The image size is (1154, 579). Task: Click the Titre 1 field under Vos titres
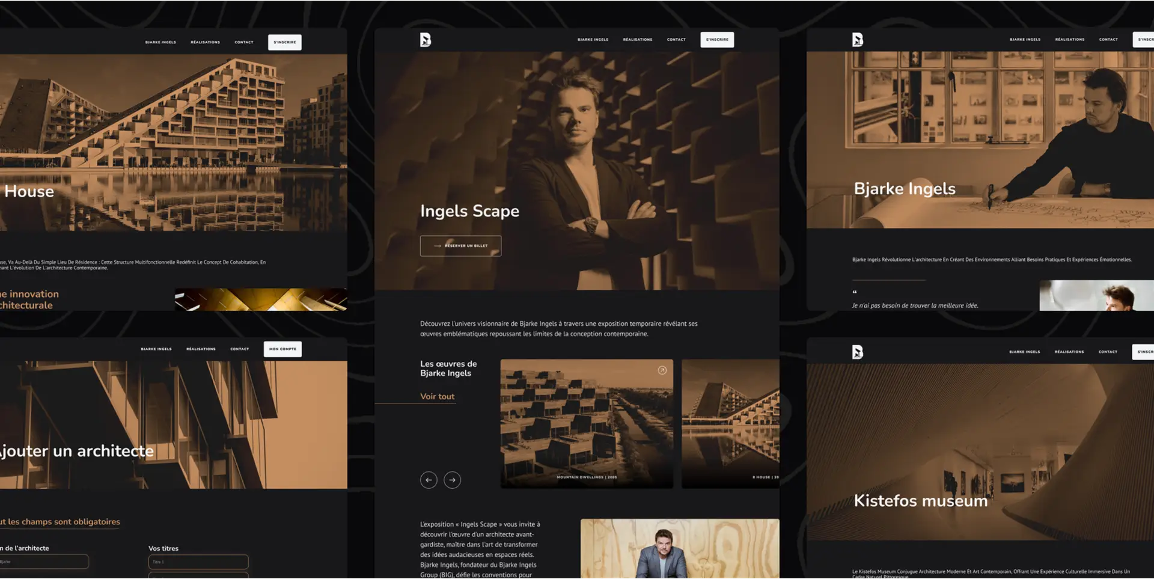198,562
